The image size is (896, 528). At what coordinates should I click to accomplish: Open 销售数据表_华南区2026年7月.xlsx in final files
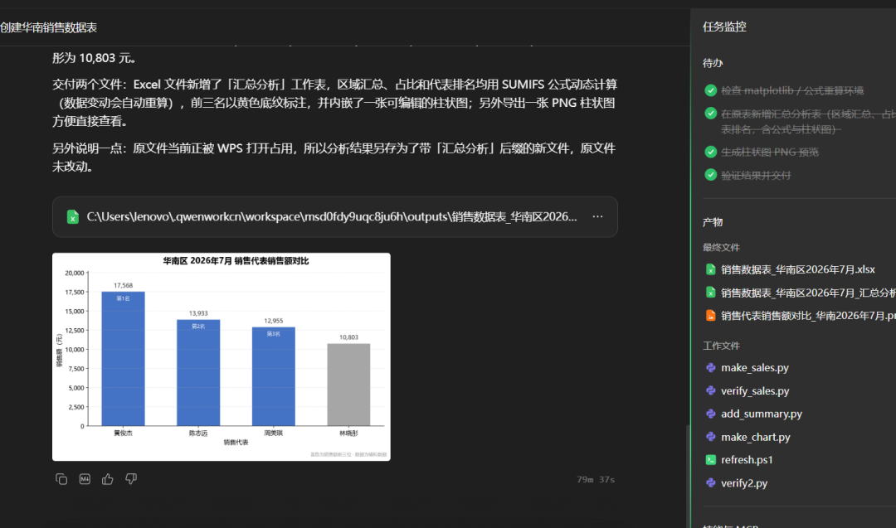pos(798,269)
